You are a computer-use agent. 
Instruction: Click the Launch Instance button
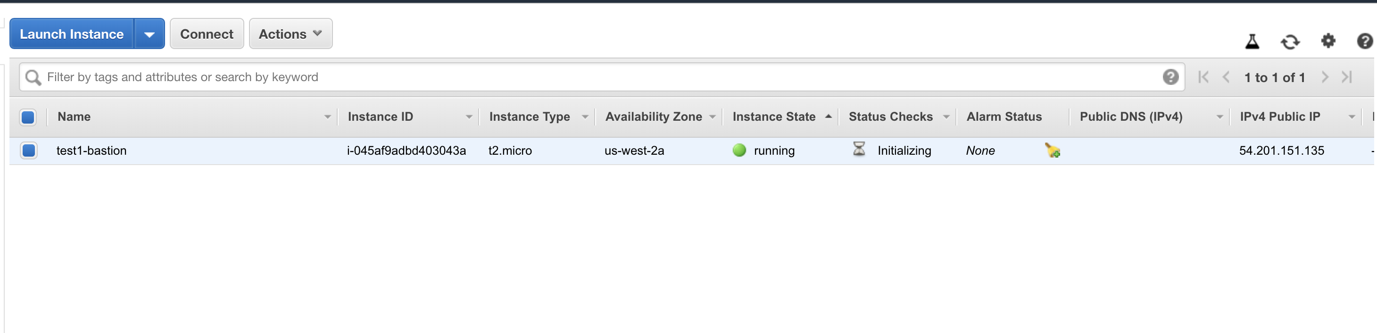coord(72,34)
